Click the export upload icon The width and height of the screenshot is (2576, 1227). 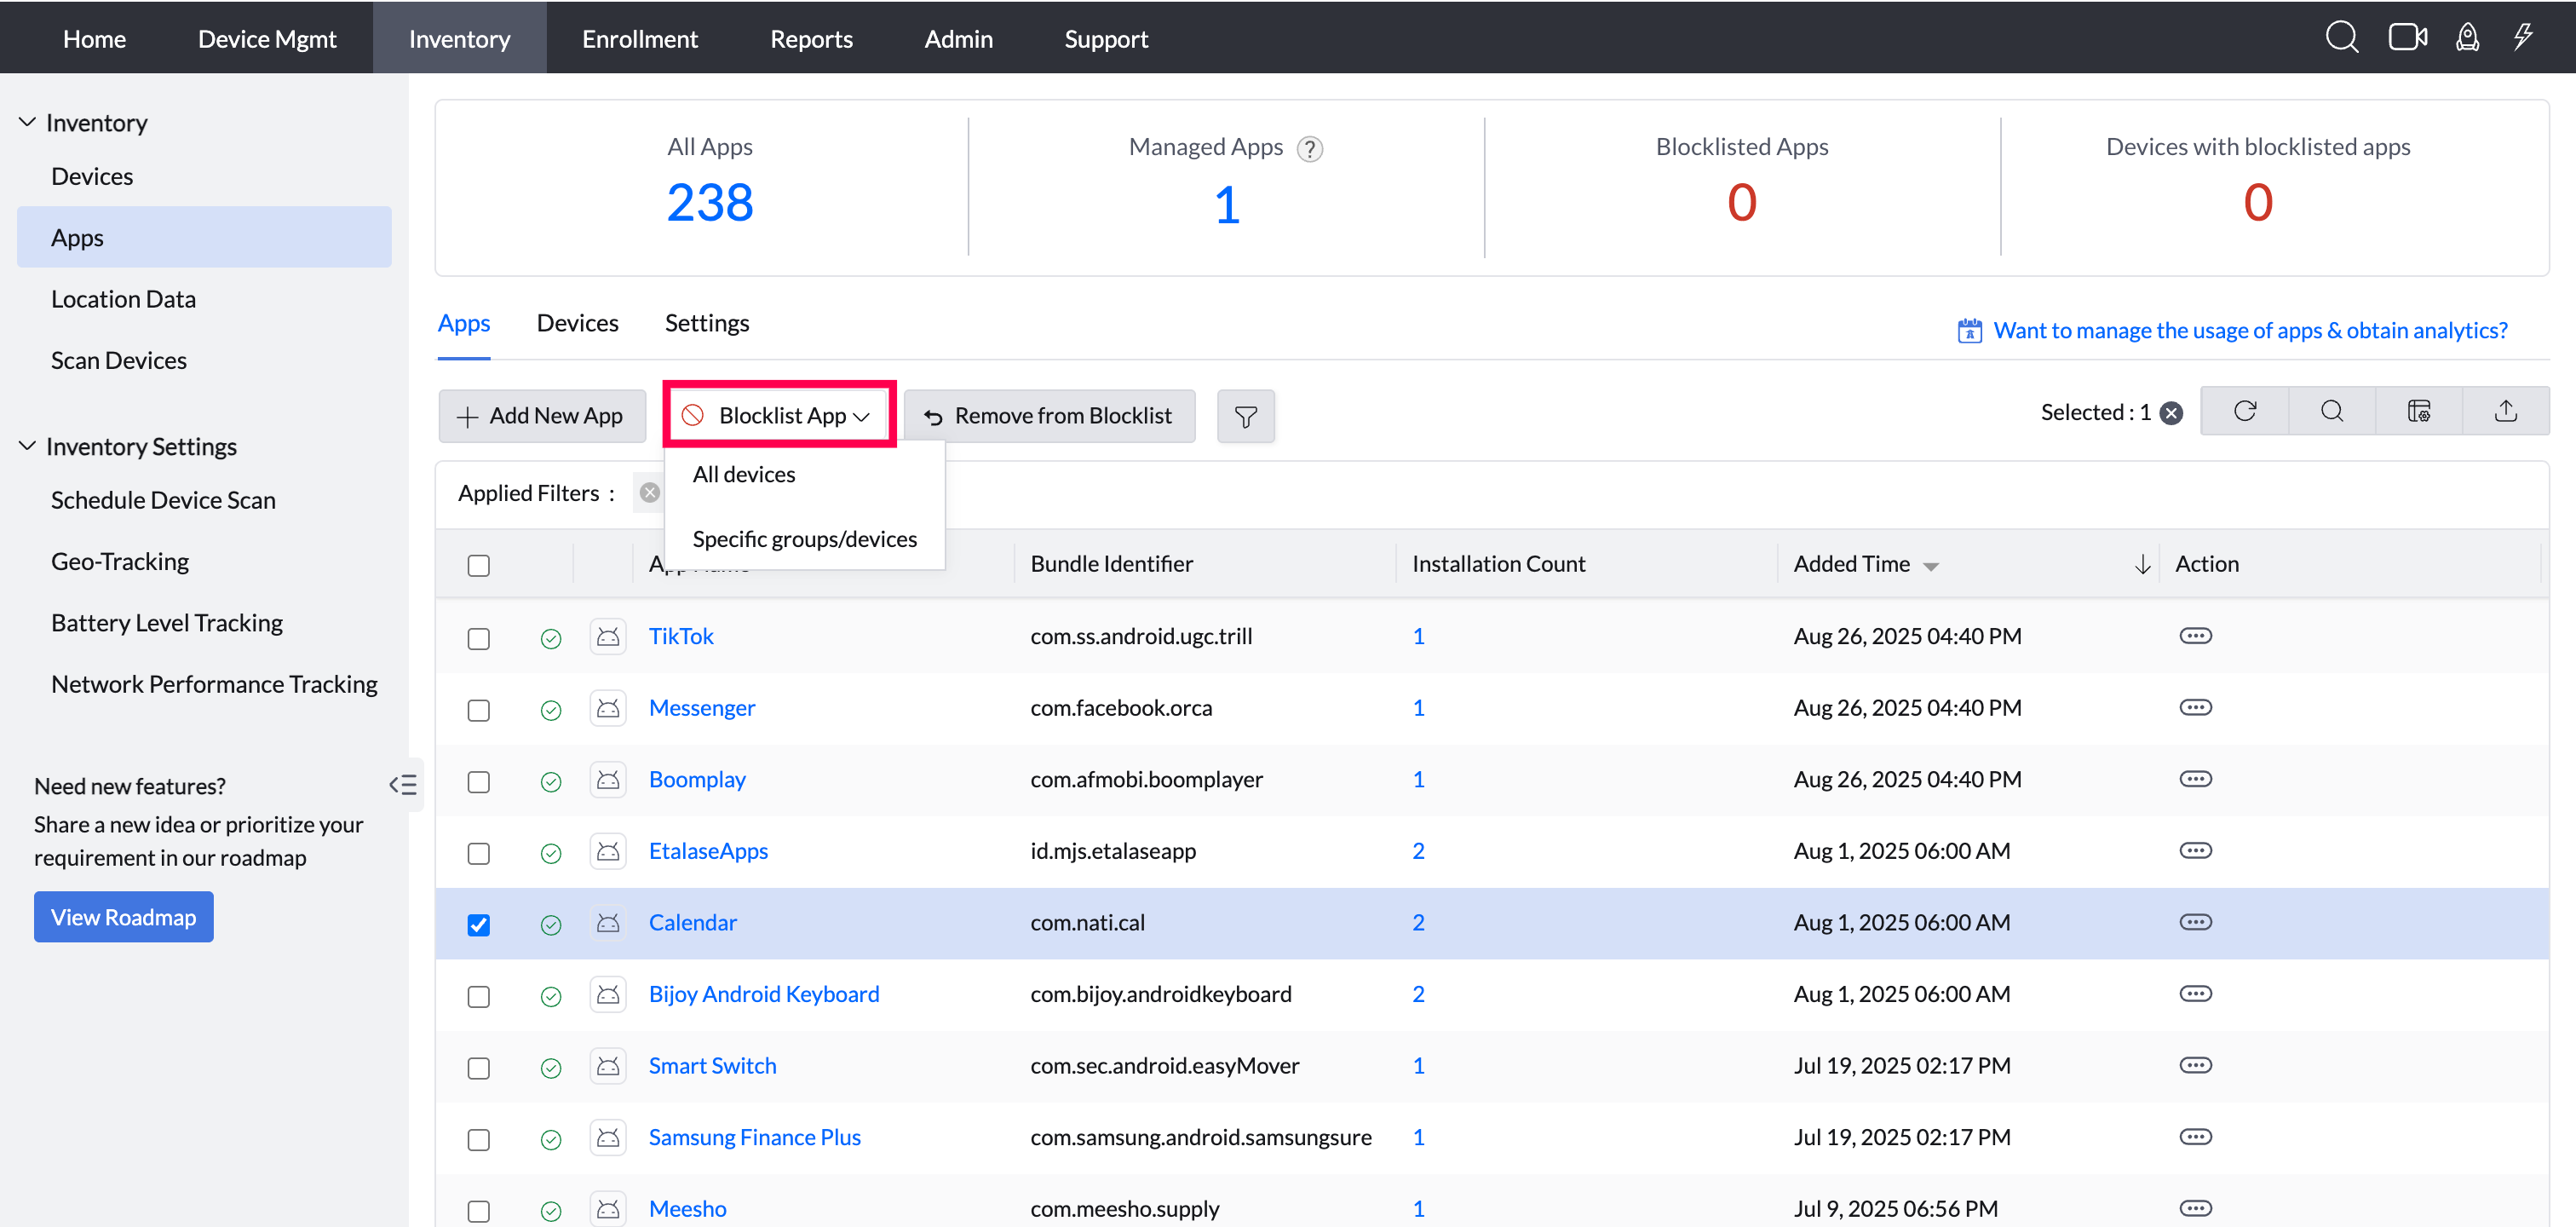[x=2505, y=411]
